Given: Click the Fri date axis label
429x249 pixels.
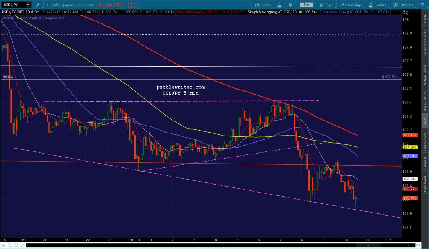Looking at the screenshot, I should coord(131,240).
